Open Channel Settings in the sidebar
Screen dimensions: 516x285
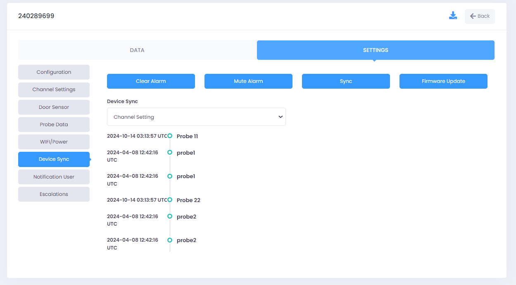(x=54, y=90)
